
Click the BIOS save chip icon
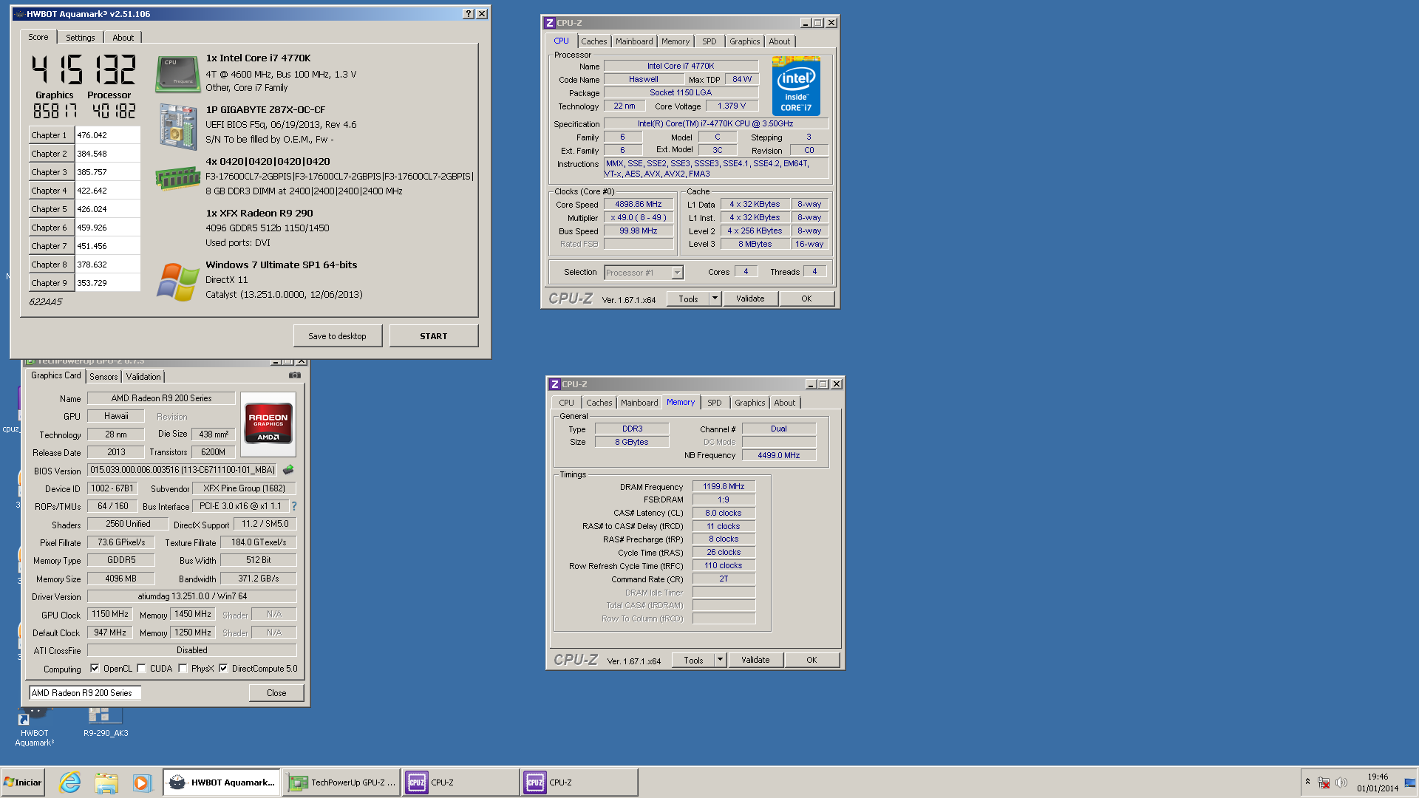pyautogui.click(x=288, y=470)
